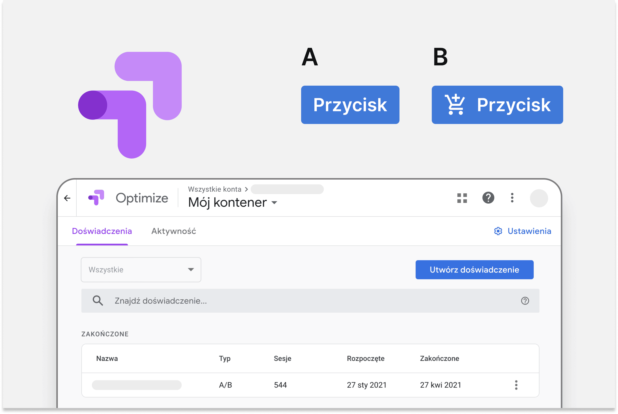Click the small Optimize logo icon

[x=96, y=198]
